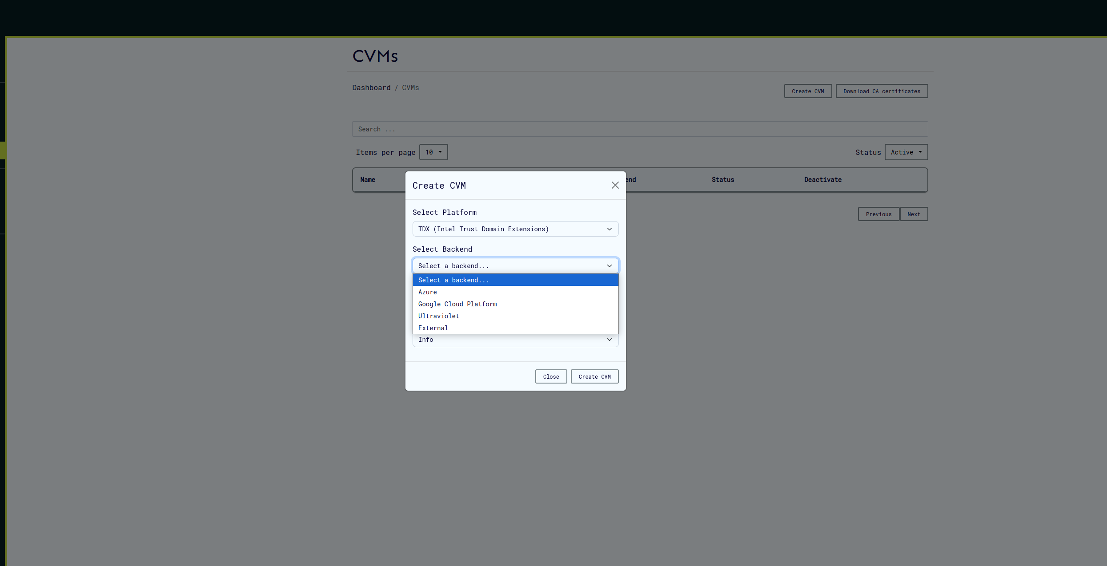Select External backend option
Screen dimensions: 1107x566
(x=515, y=328)
